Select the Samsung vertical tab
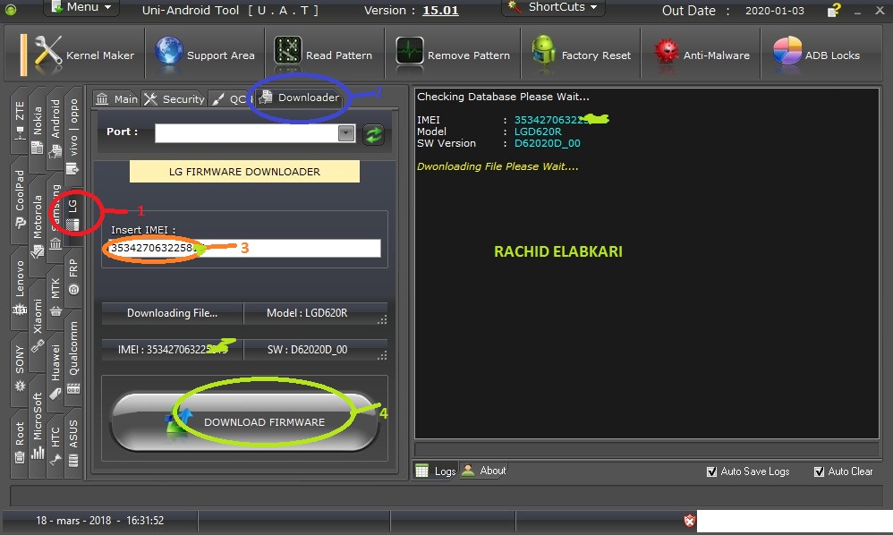The height and width of the screenshot is (535, 893). [55, 217]
